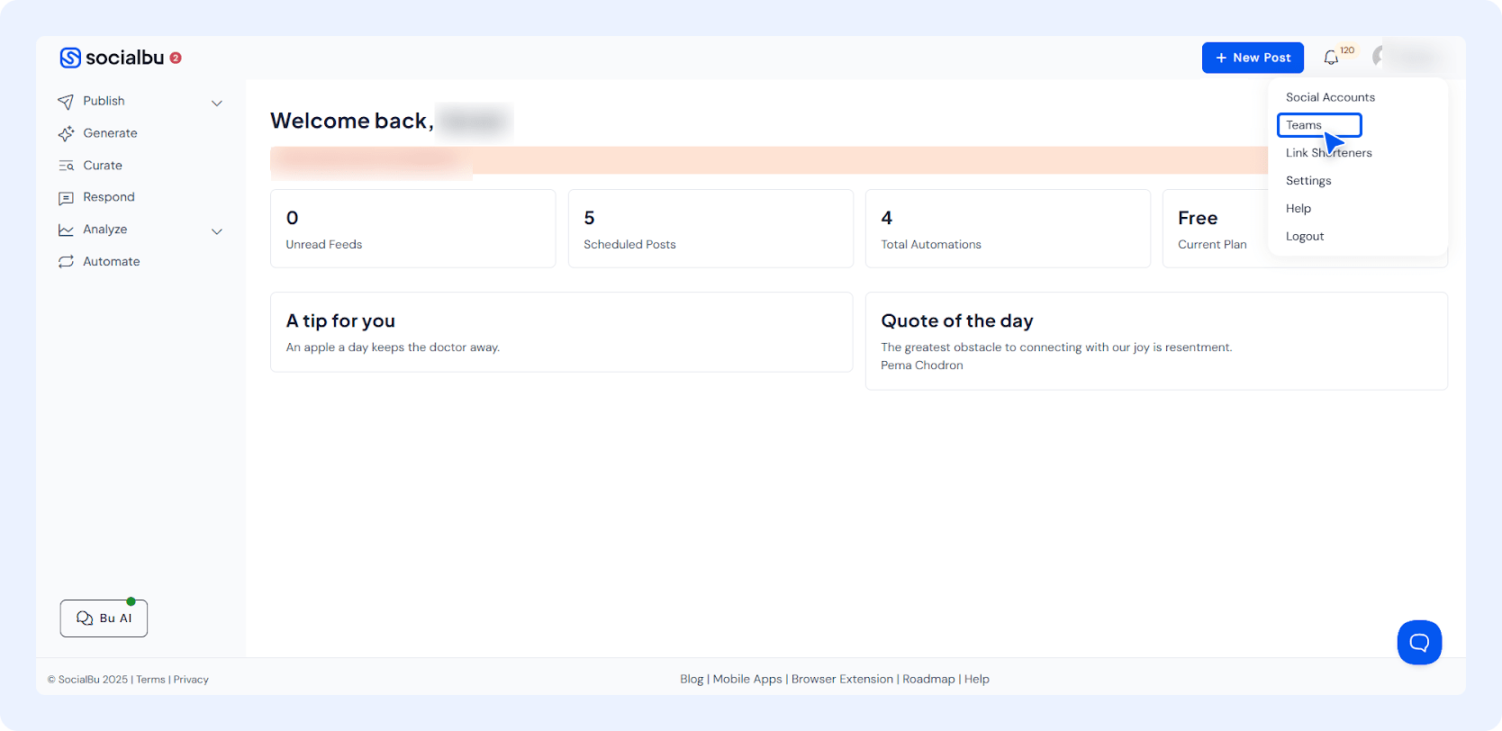Expand the Analyze menu chevron
The image size is (1502, 731).
[217, 231]
